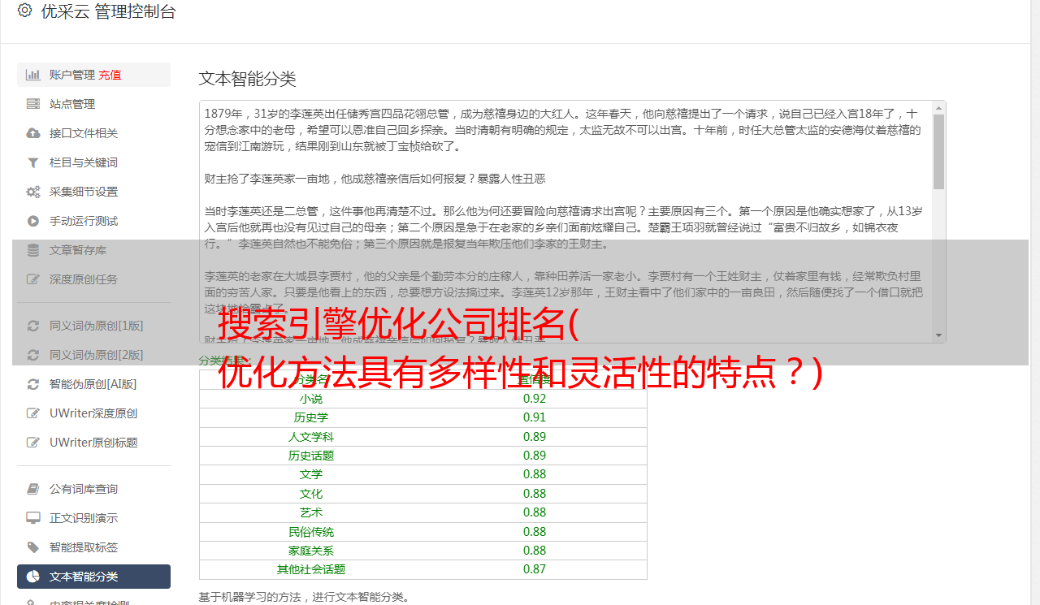Click the tag icon for 智能提取标签

(33, 547)
